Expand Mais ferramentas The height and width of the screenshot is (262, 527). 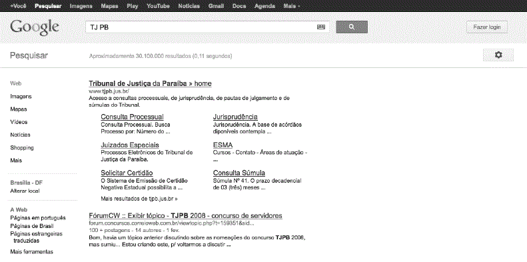[x=31, y=251]
